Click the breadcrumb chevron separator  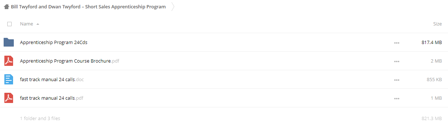click(x=173, y=7)
